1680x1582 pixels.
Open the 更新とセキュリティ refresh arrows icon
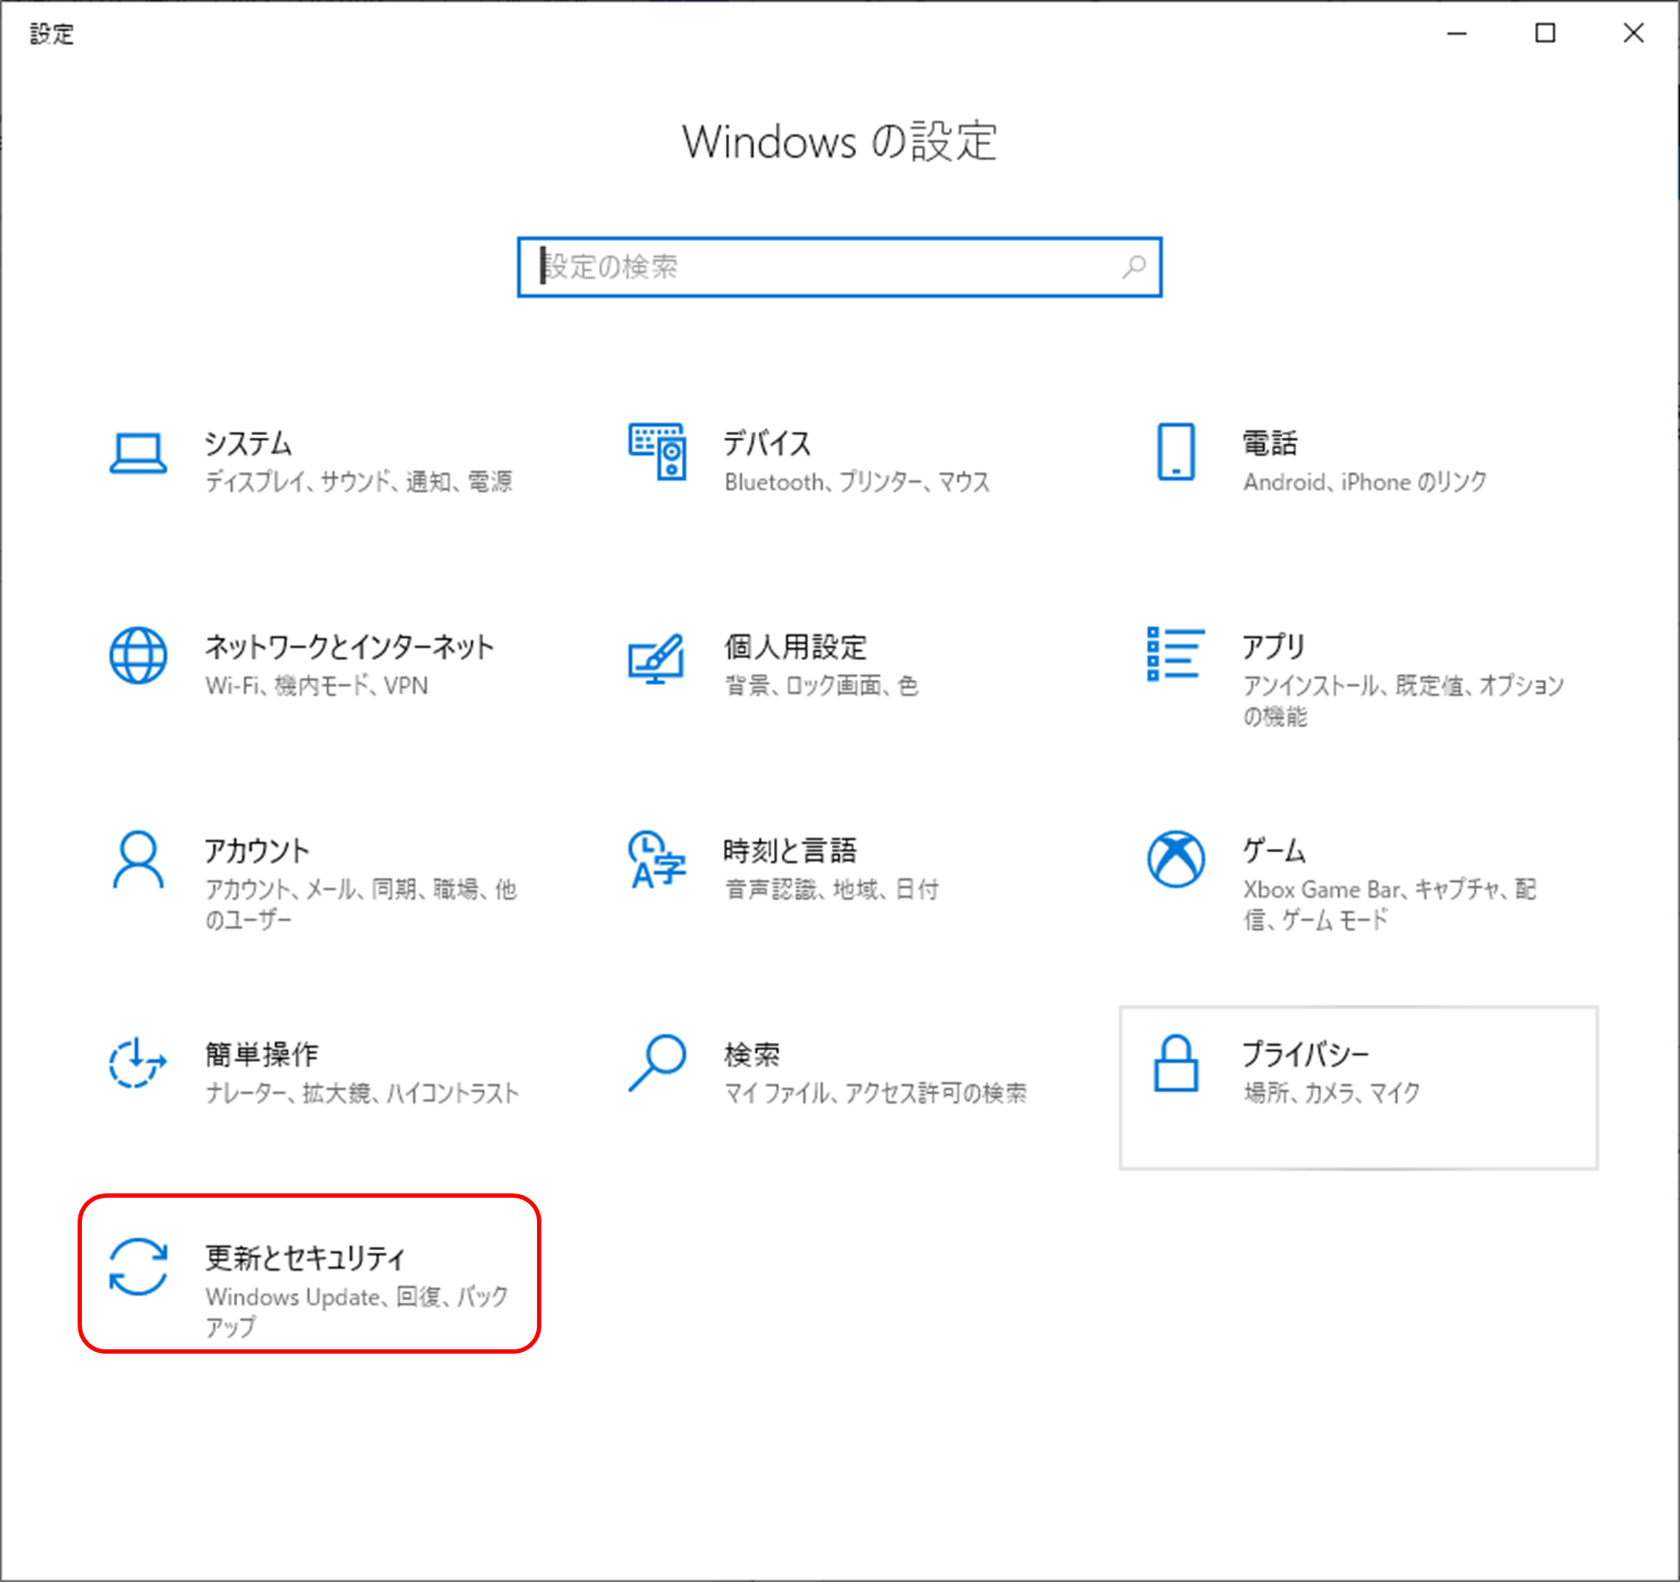[x=138, y=1267]
